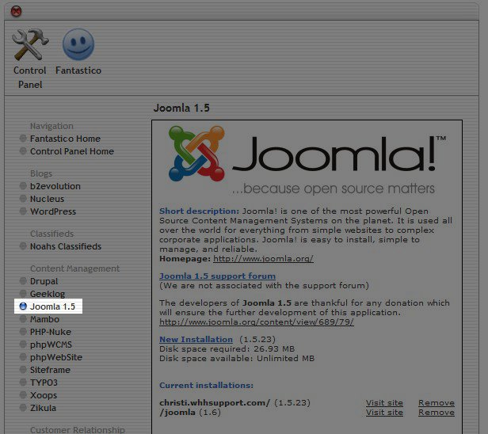
Task: Visit site for christi.whhsupport.com installation
Action: [384, 402]
